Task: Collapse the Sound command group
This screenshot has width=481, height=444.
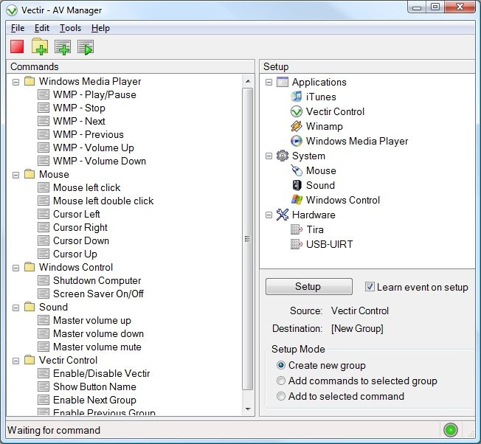Action: (15, 308)
